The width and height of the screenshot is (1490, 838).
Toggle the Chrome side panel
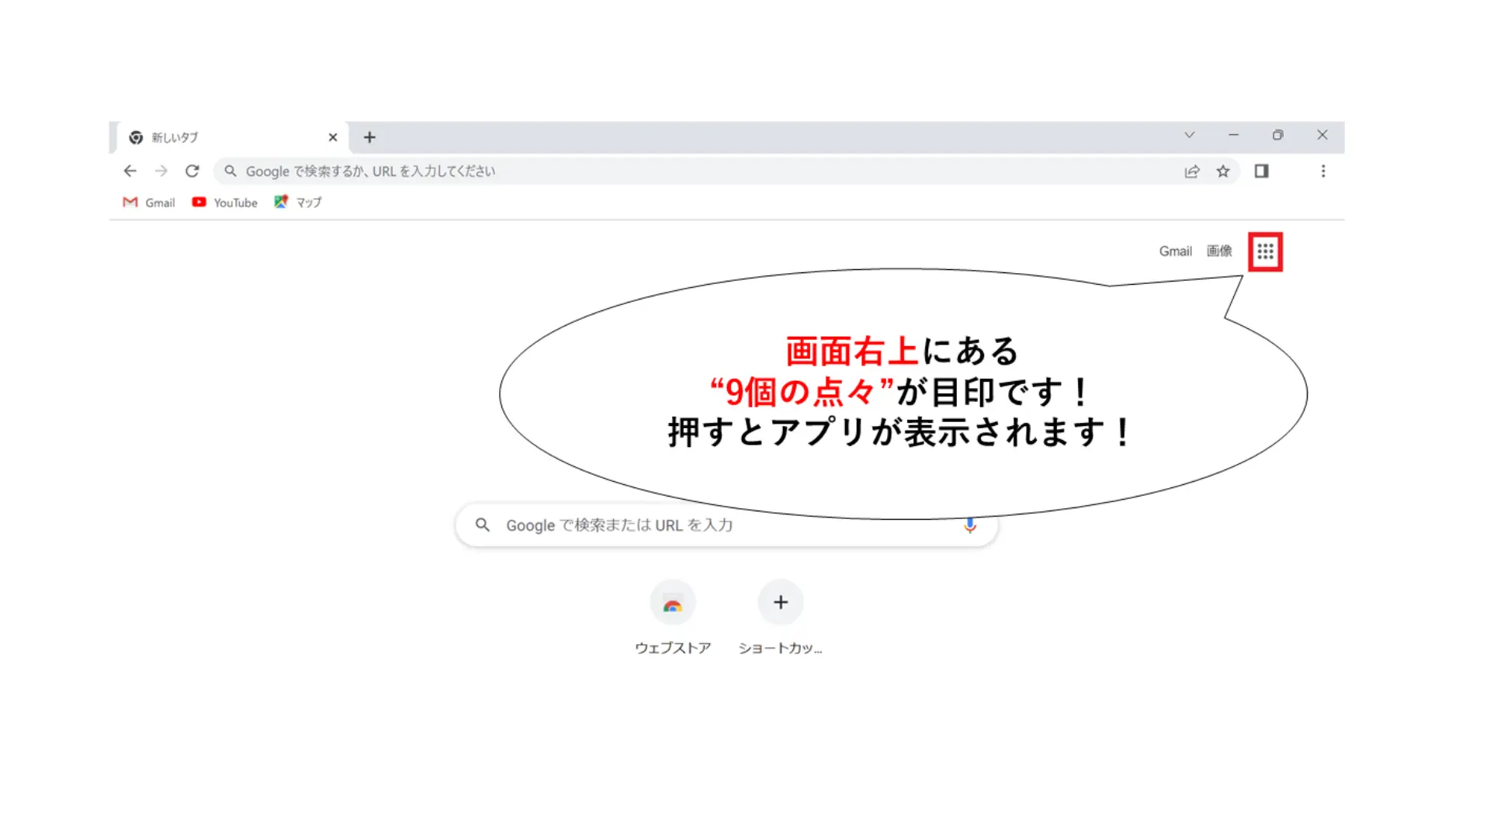(x=1262, y=171)
